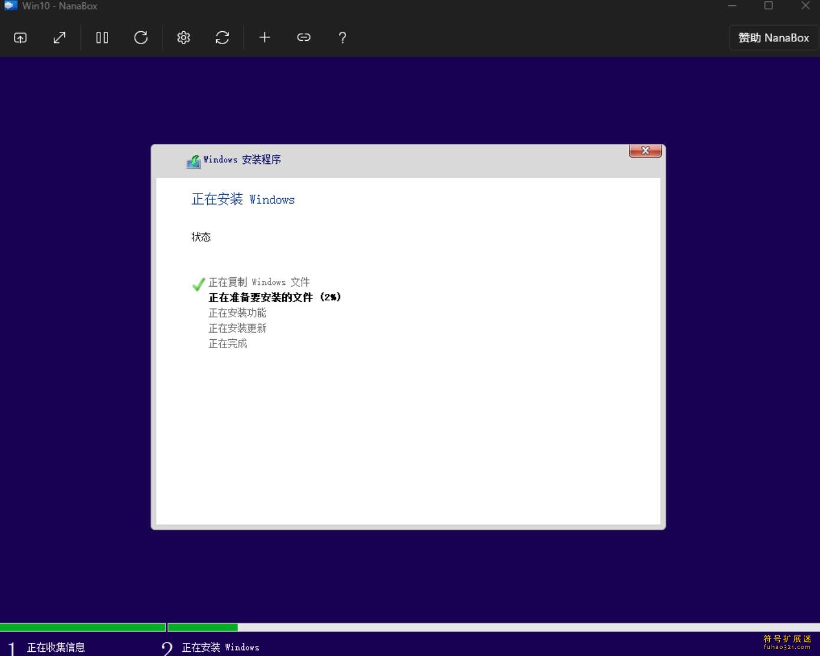Restart the virtual machine
The height and width of the screenshot is (656, 820).
141,37
